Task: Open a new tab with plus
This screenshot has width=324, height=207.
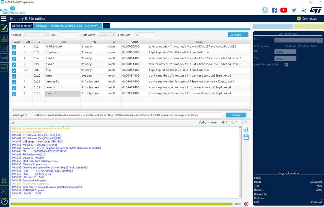Action: coord(106,26)
